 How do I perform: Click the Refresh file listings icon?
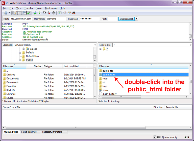(35, 13)
